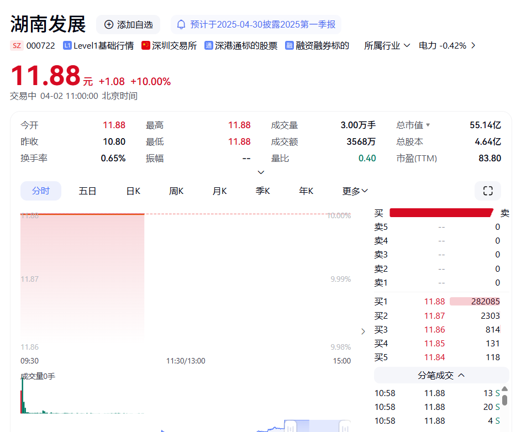Expand the 所属行业 dropdown
Viewport: 516px width, 432px height.
(x=387, y=45)
